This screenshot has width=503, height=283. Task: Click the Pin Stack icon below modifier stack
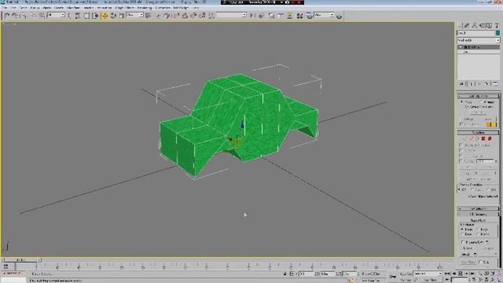[x=461, y=84]
